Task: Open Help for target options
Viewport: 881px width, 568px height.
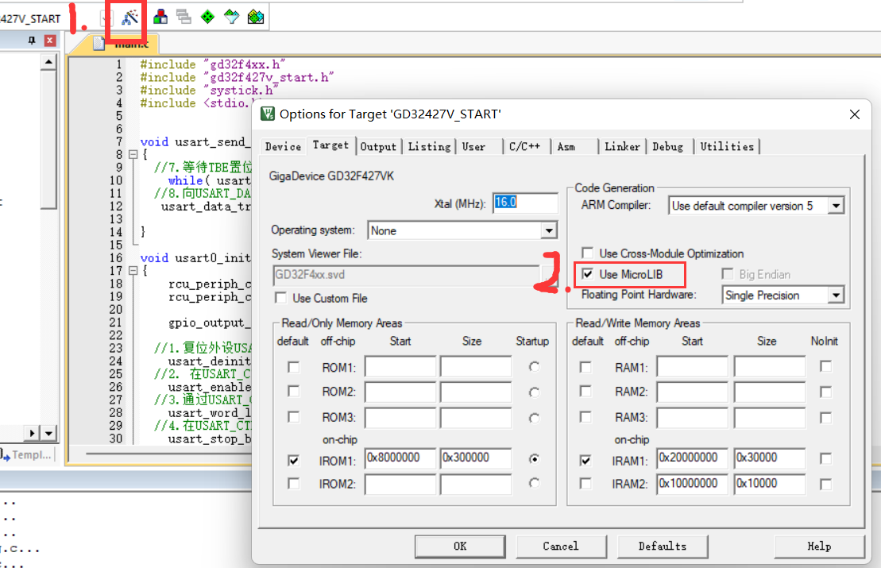Action: point(819,546)
